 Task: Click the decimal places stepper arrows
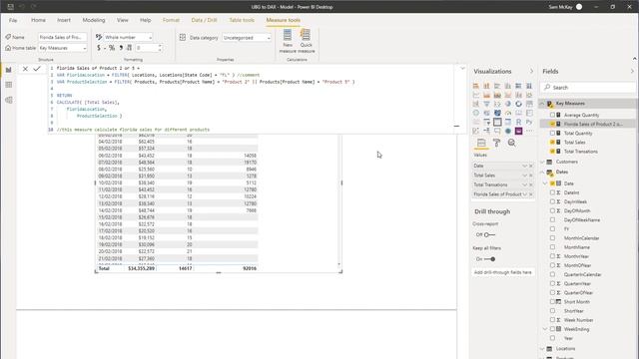pyautogui.click(x=160, y=48)
